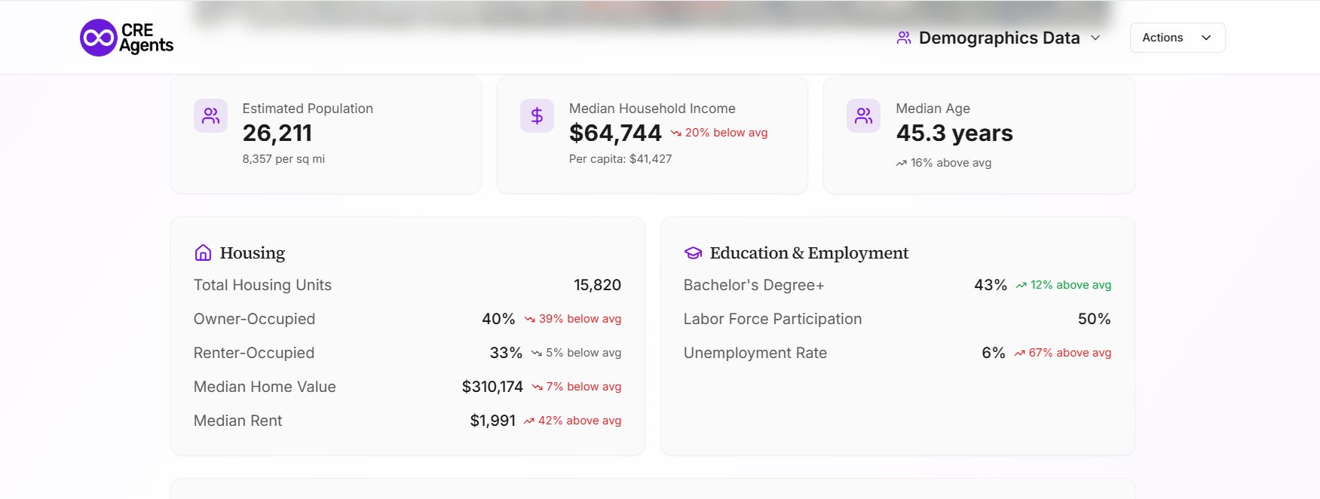
Task: Click the Housing section heading
Action: point(253,253)
